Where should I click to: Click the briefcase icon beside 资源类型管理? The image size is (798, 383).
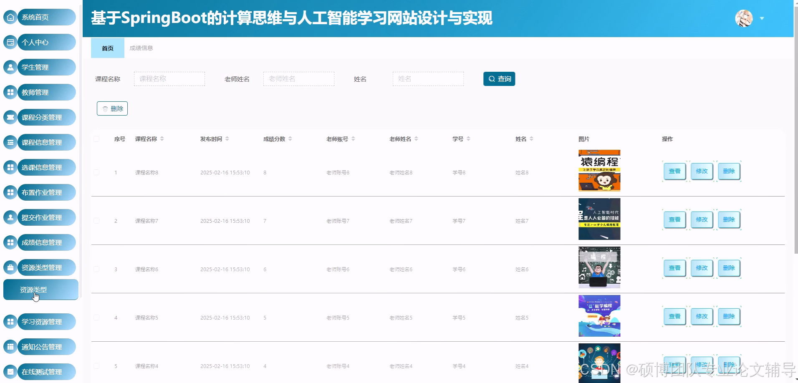click(10, 267)
